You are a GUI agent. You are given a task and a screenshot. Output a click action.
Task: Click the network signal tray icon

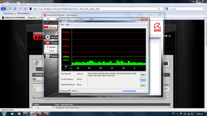click(x=189, y=114)
